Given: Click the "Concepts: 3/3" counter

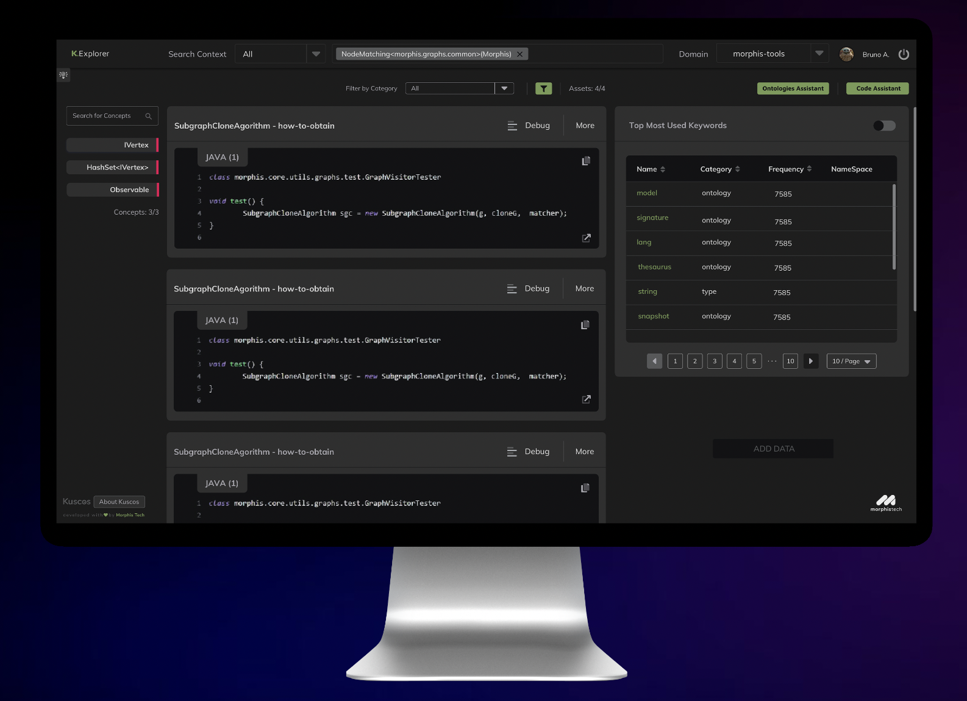Looking at the screenshot, I should coord(136,212).
